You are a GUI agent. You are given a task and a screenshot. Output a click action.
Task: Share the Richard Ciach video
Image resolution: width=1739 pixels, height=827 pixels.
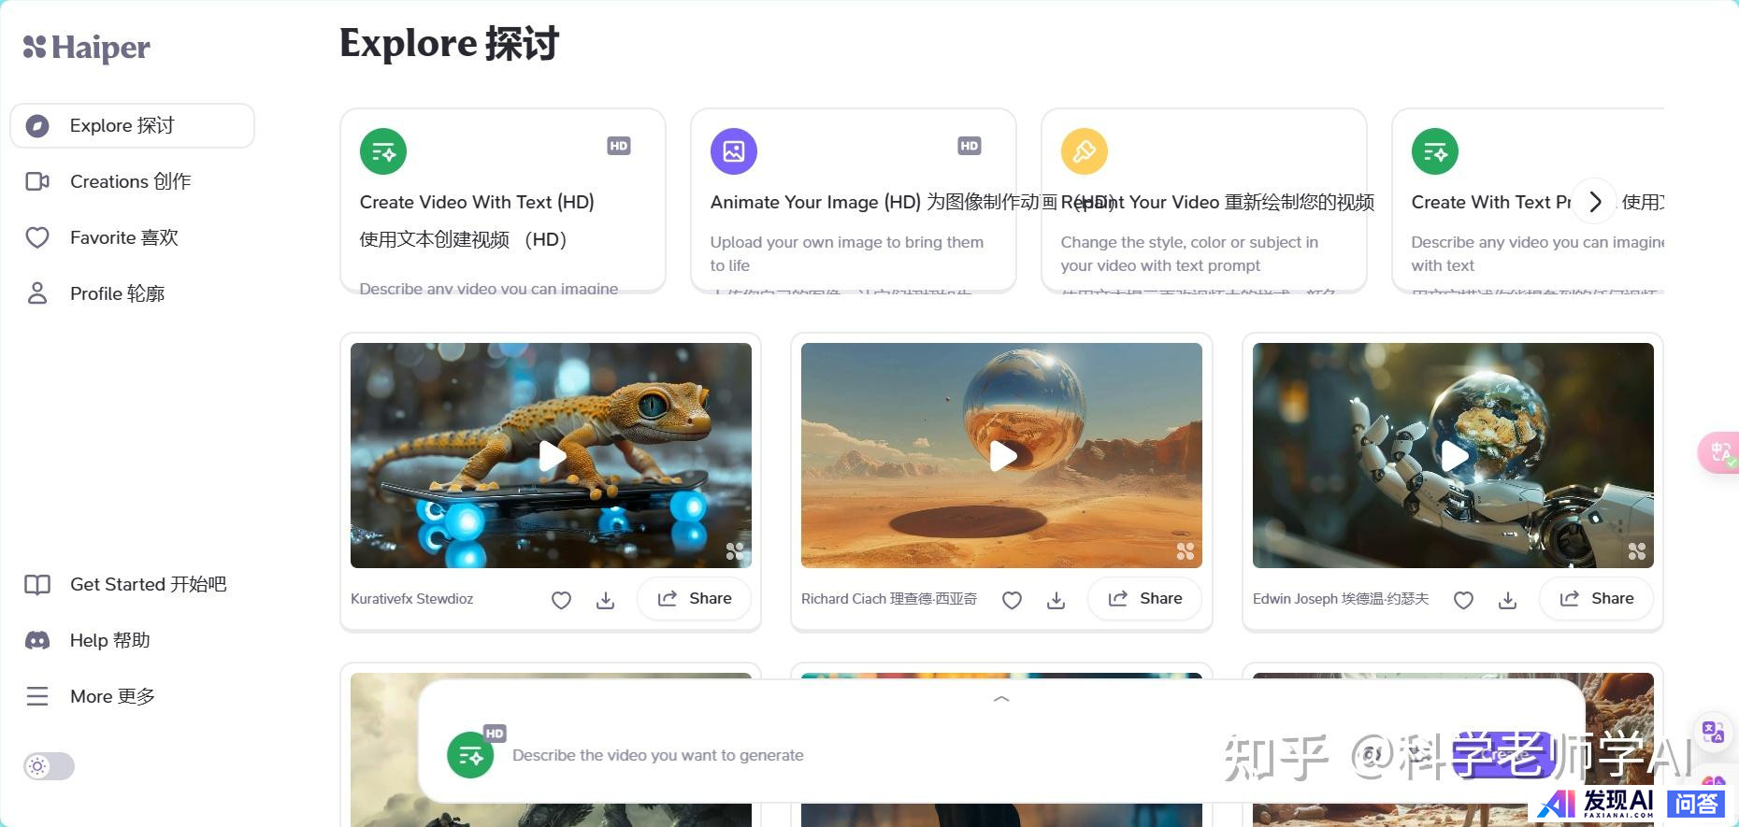click(1144, 599)
